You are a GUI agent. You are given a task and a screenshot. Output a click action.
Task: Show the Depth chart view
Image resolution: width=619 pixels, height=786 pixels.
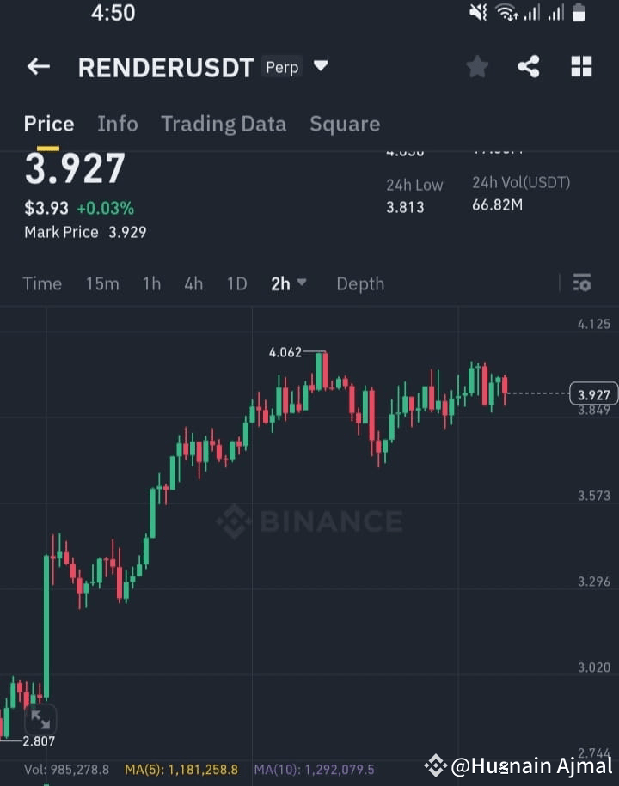[360, 283]
